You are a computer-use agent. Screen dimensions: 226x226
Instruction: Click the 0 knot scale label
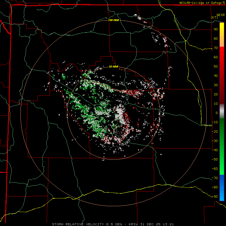click(x=217, y=113)
